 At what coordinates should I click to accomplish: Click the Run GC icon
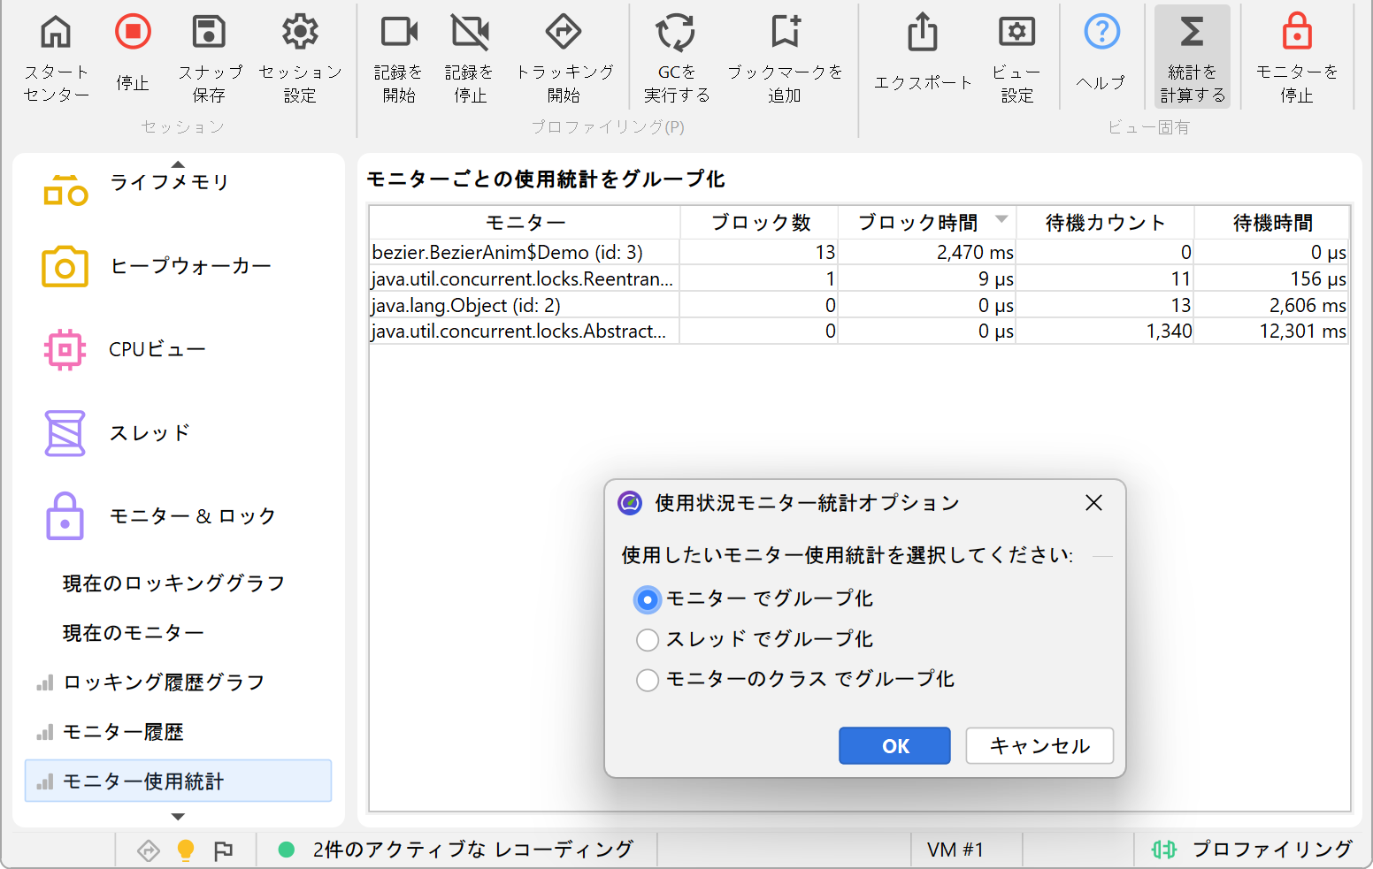click(676, 33)
